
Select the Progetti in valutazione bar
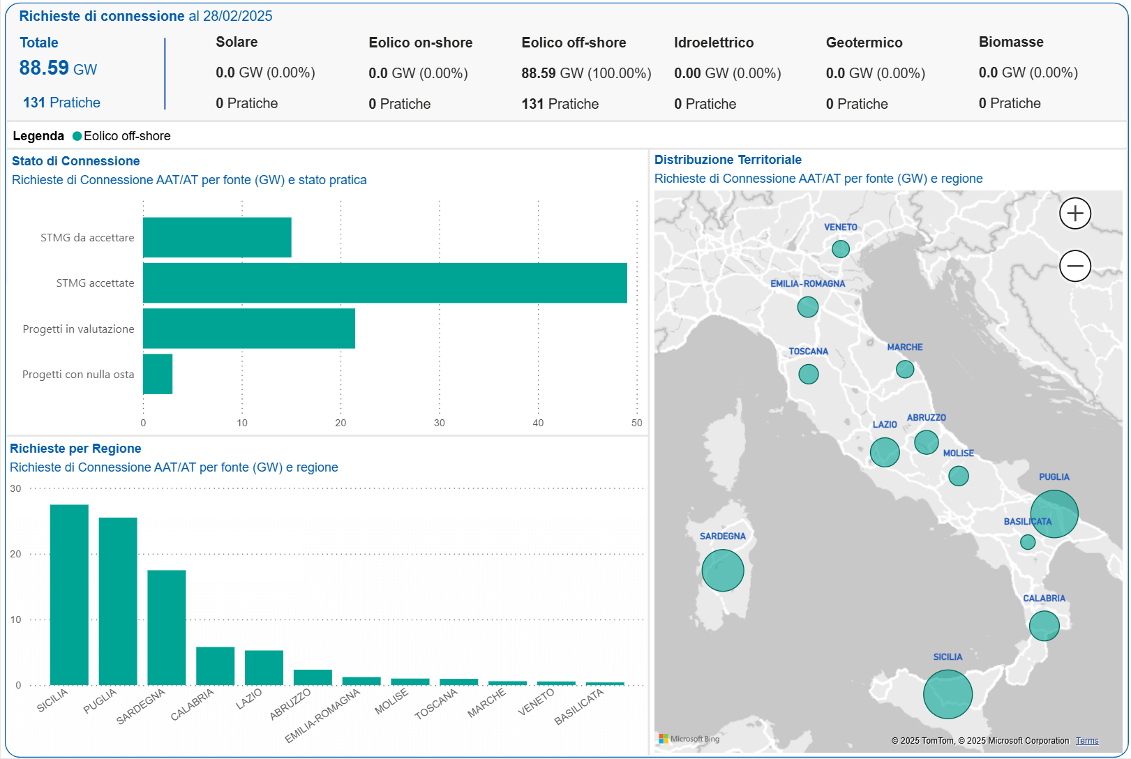pyautogui.click(x=248, y=328)
